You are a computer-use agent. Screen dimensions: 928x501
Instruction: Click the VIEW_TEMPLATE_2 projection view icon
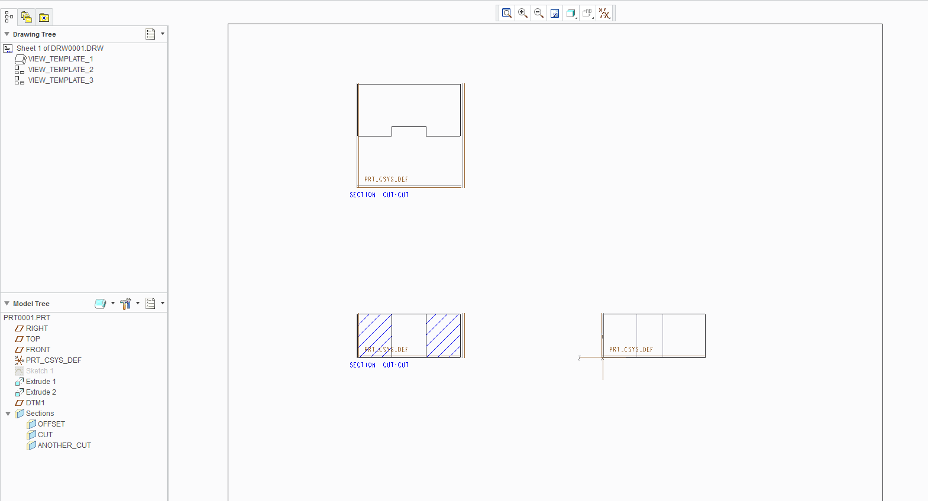click(20, 70)
